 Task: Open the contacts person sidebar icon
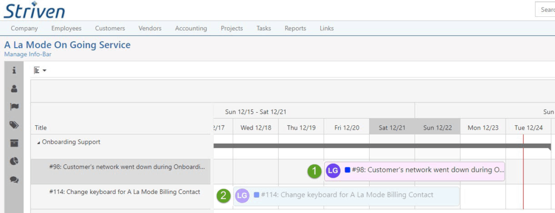tap(14, 89)
